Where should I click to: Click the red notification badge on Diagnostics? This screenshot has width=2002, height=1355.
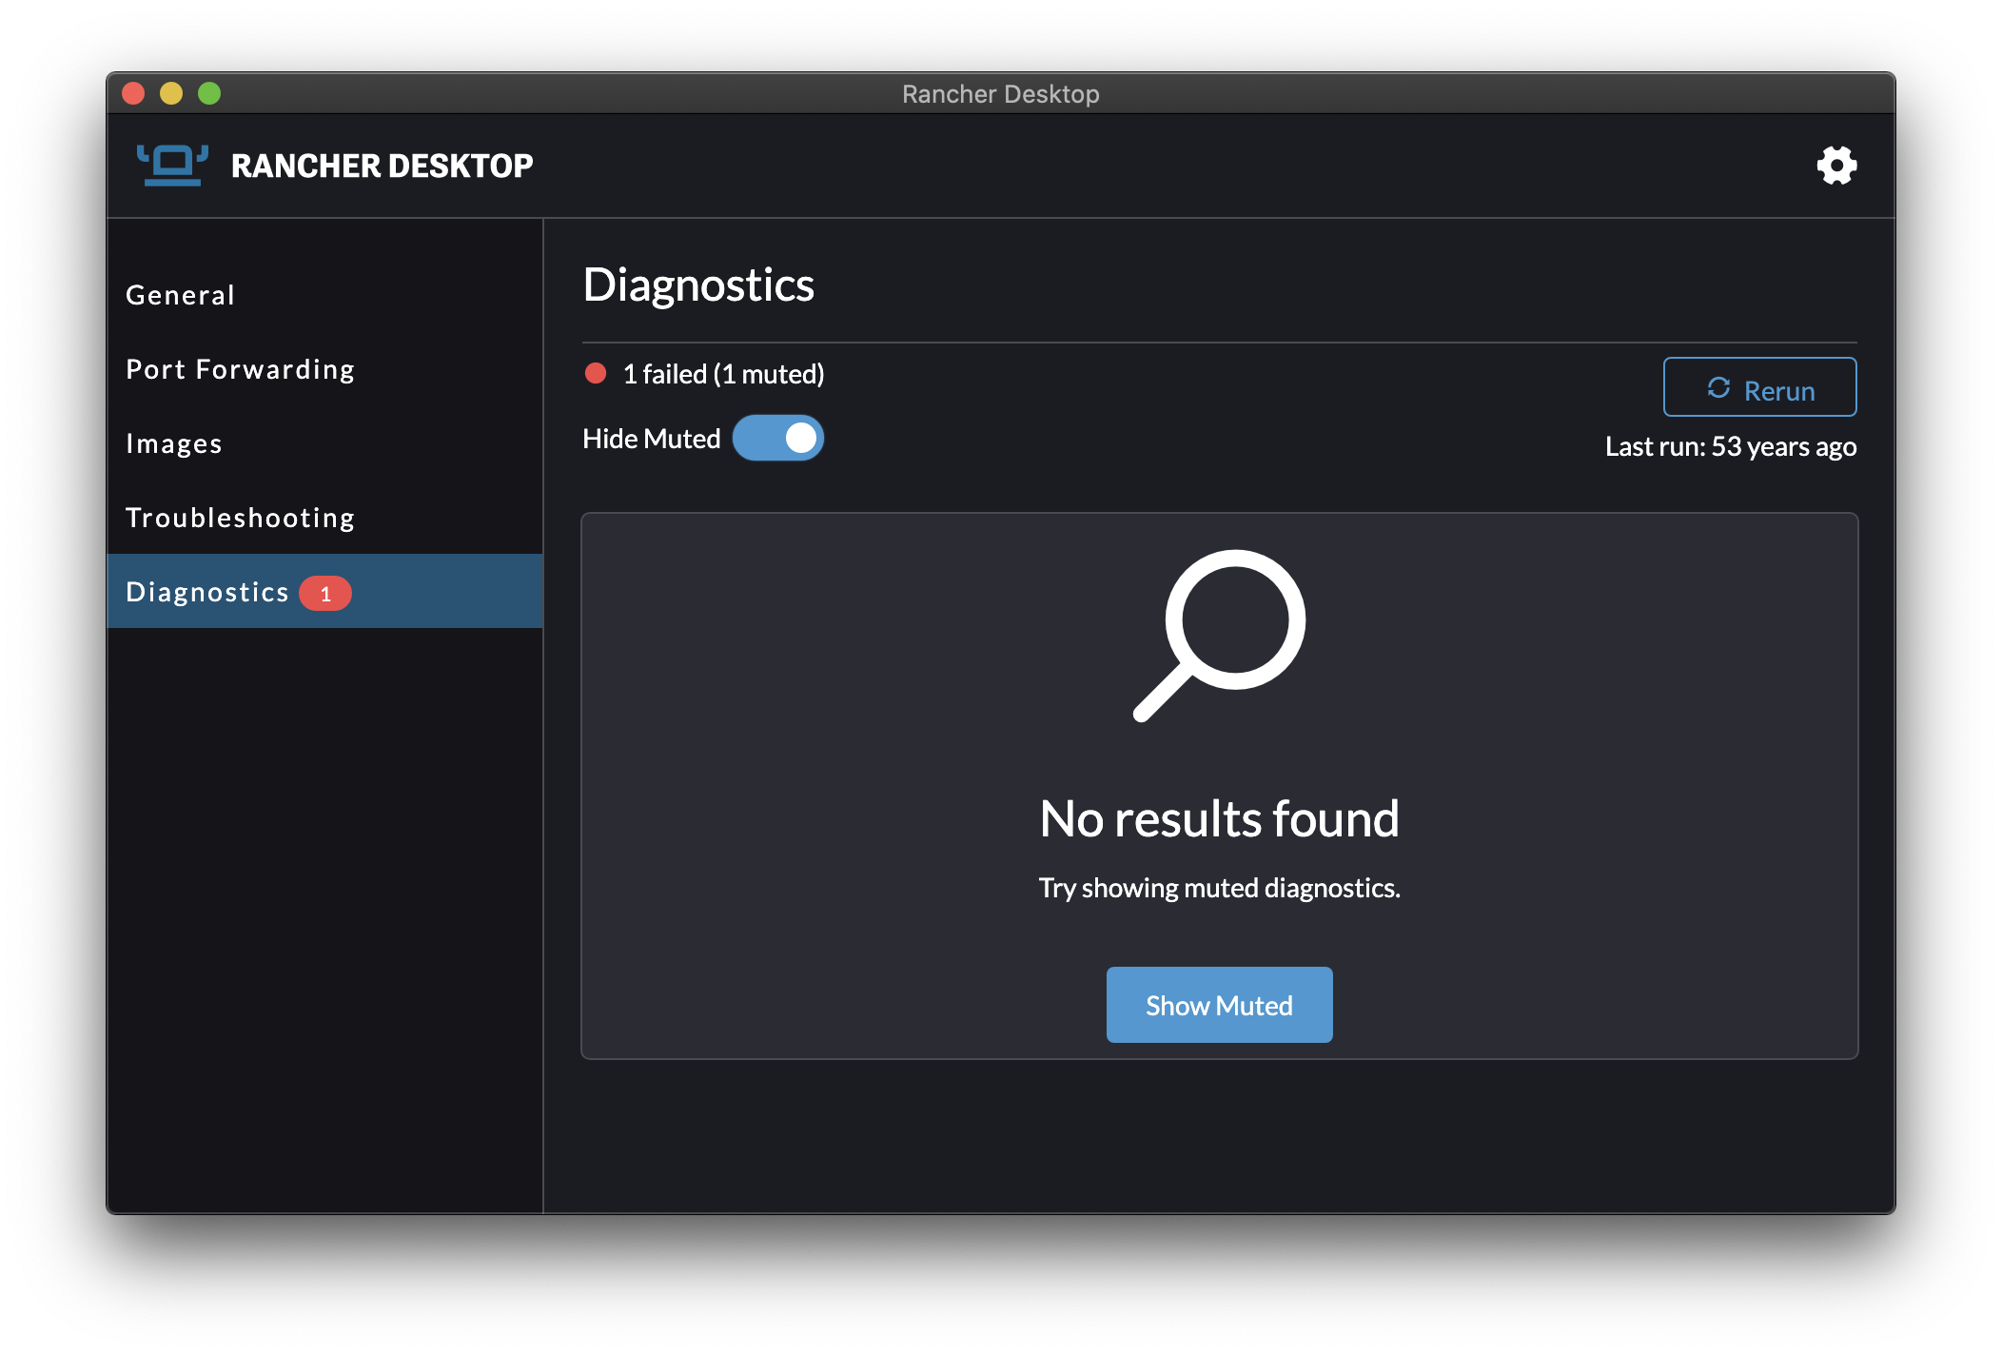324,592
